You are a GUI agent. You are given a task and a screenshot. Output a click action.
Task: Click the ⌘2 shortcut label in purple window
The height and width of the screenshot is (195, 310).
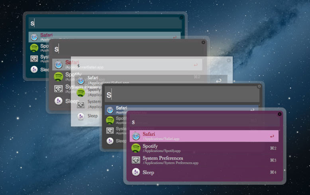[x=273, y=148]
